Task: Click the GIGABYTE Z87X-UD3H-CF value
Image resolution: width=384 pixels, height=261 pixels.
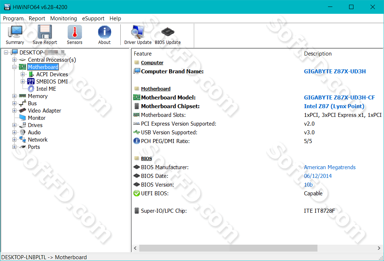Action: pos(339,98)
